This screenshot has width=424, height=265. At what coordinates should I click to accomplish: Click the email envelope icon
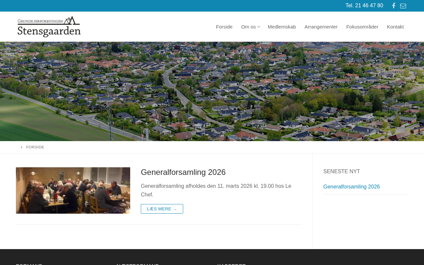click(x=403, y=6)
